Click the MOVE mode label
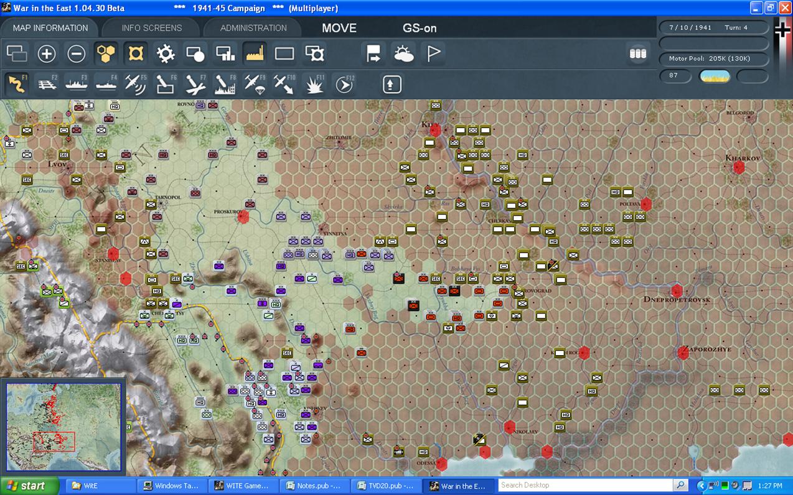The image size is (793, 495). 339,28
